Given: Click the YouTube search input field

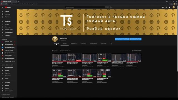Looking at the screenshot, I should point(85,7).
